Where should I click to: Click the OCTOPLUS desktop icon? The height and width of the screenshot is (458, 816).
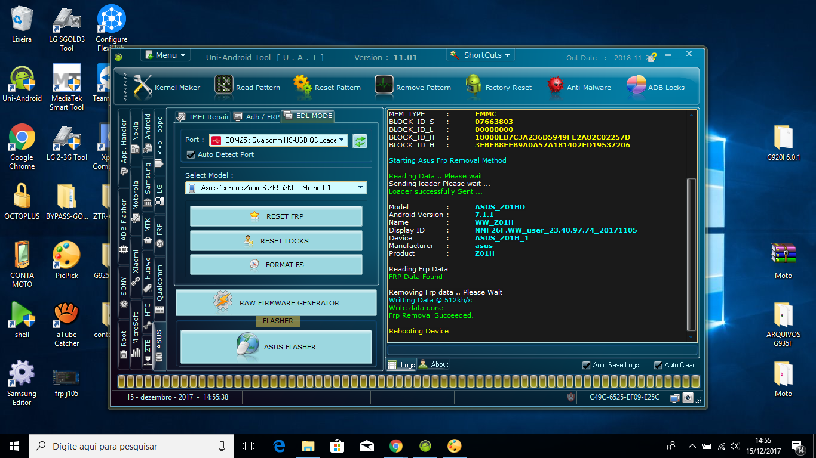click(x=22, y=202)
